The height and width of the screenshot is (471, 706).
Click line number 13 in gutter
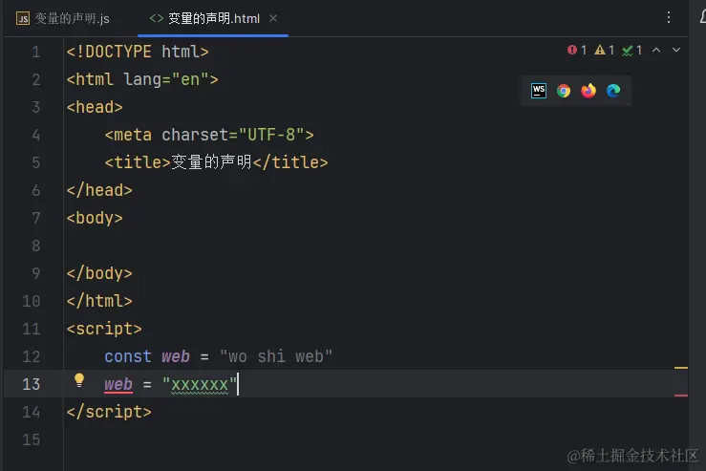(x=32, y=385)
